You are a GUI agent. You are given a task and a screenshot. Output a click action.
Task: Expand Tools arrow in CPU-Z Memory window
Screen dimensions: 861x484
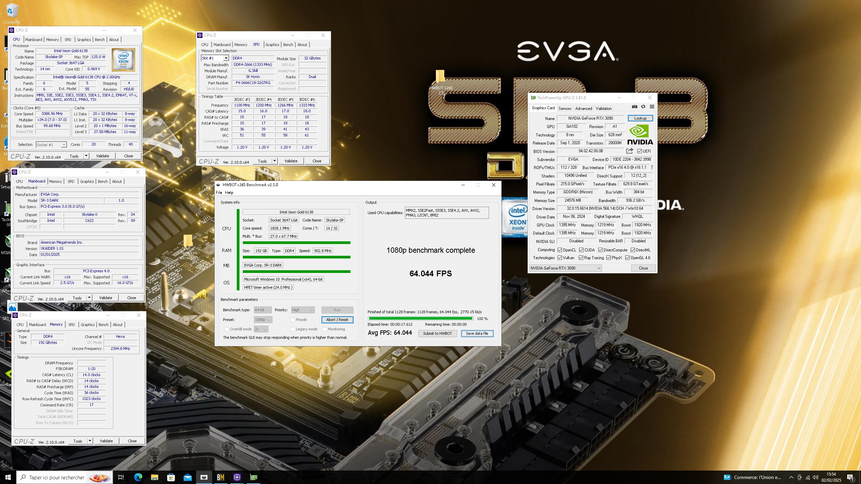(90, 441)
